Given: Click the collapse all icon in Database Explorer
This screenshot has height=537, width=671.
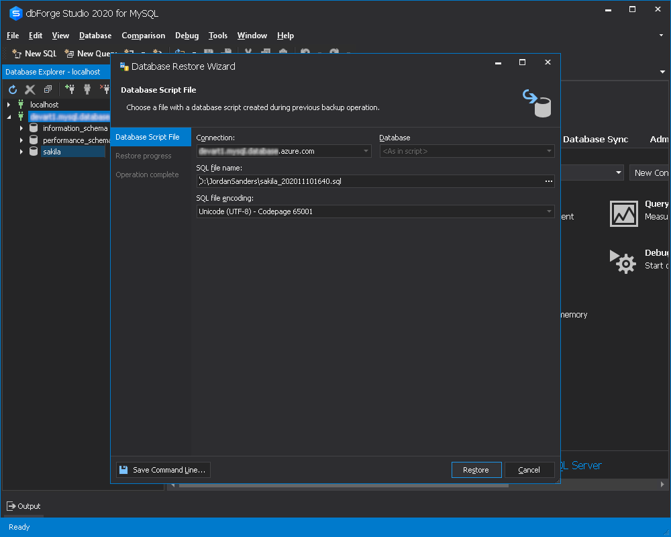Looking at the screenshot, I should [x=48, y=89].
